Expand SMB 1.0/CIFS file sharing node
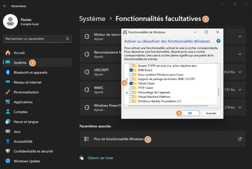This screenshot has height=169, width=252. pyautogui.click(x=127, y=79)
